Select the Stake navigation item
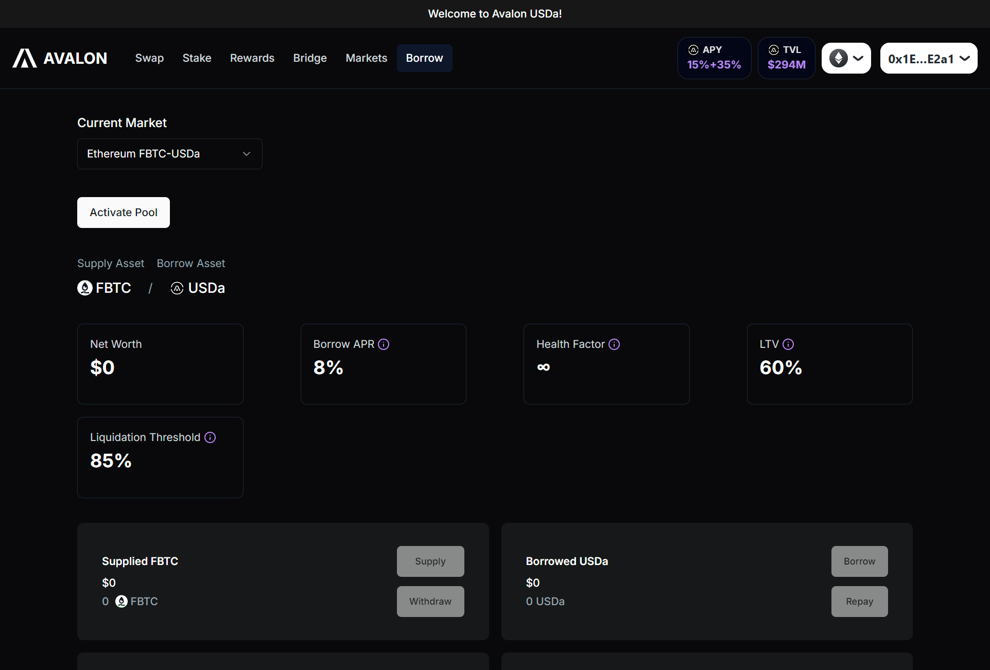Viewport: 990px width, 670px height. (x=197, y=58)
